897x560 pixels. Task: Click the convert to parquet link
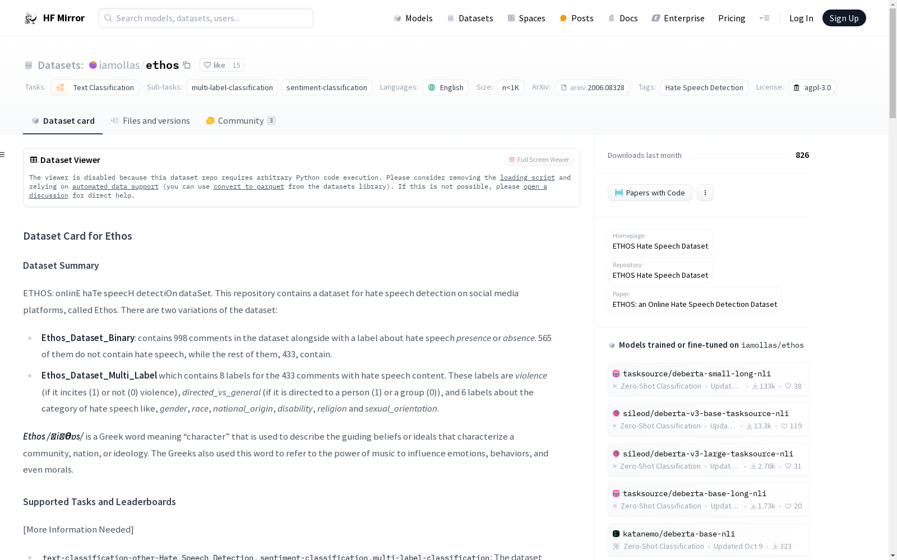pos(249,186)
